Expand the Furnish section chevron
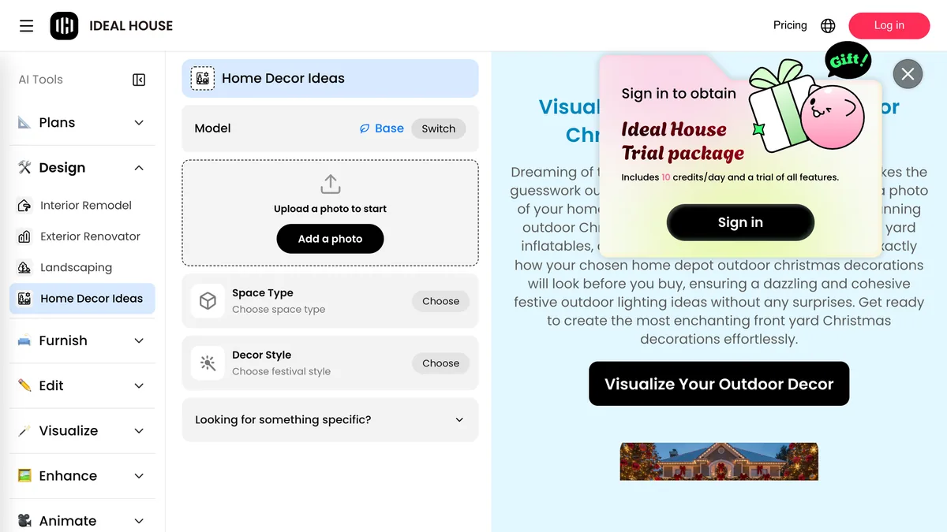Screen dimensions: 947x532 tap(139, 341)
